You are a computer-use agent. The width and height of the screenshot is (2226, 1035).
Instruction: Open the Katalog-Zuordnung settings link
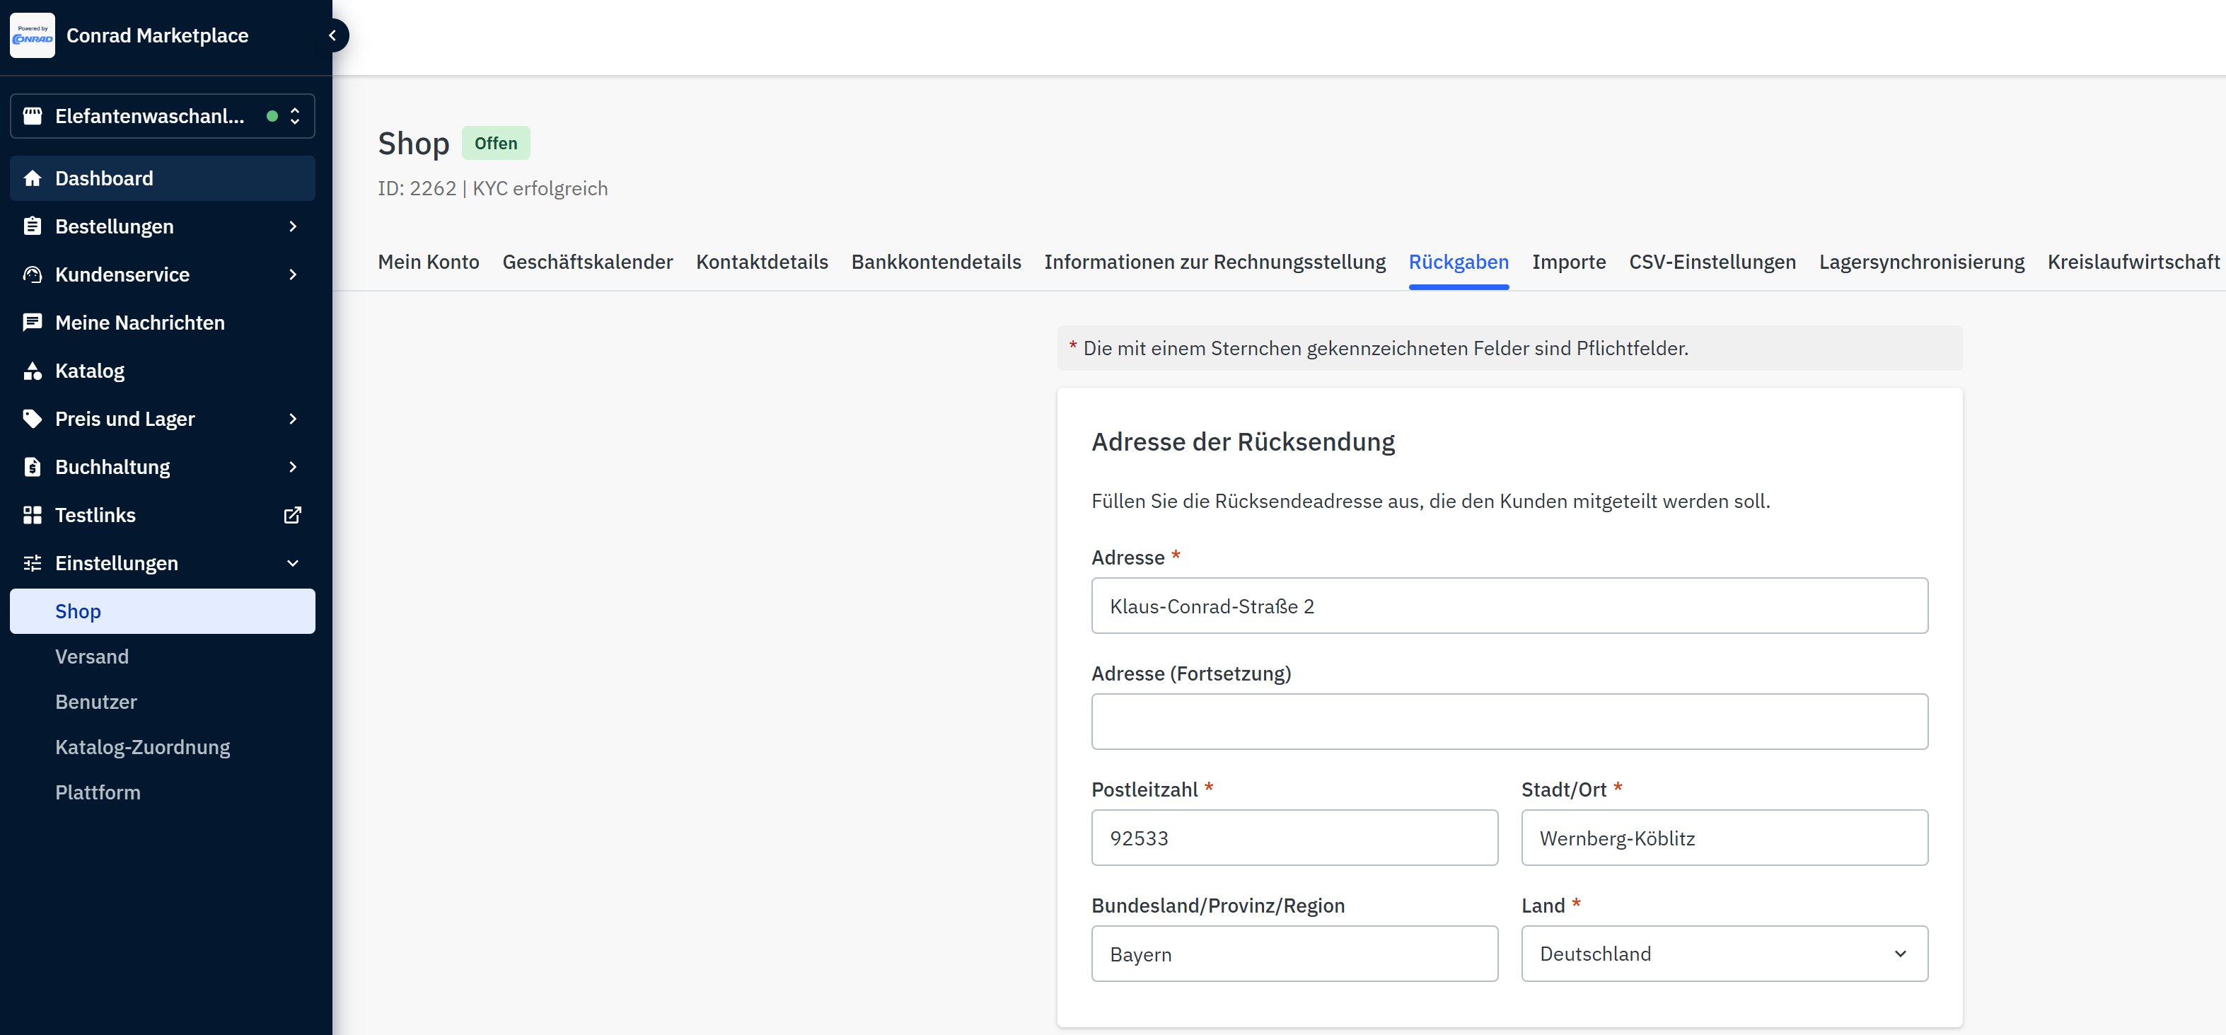pos(143,747)
